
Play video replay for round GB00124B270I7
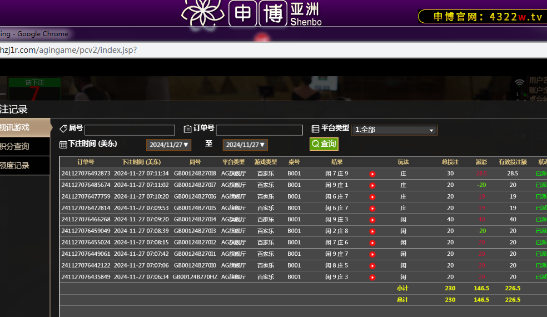click(372, 185)
